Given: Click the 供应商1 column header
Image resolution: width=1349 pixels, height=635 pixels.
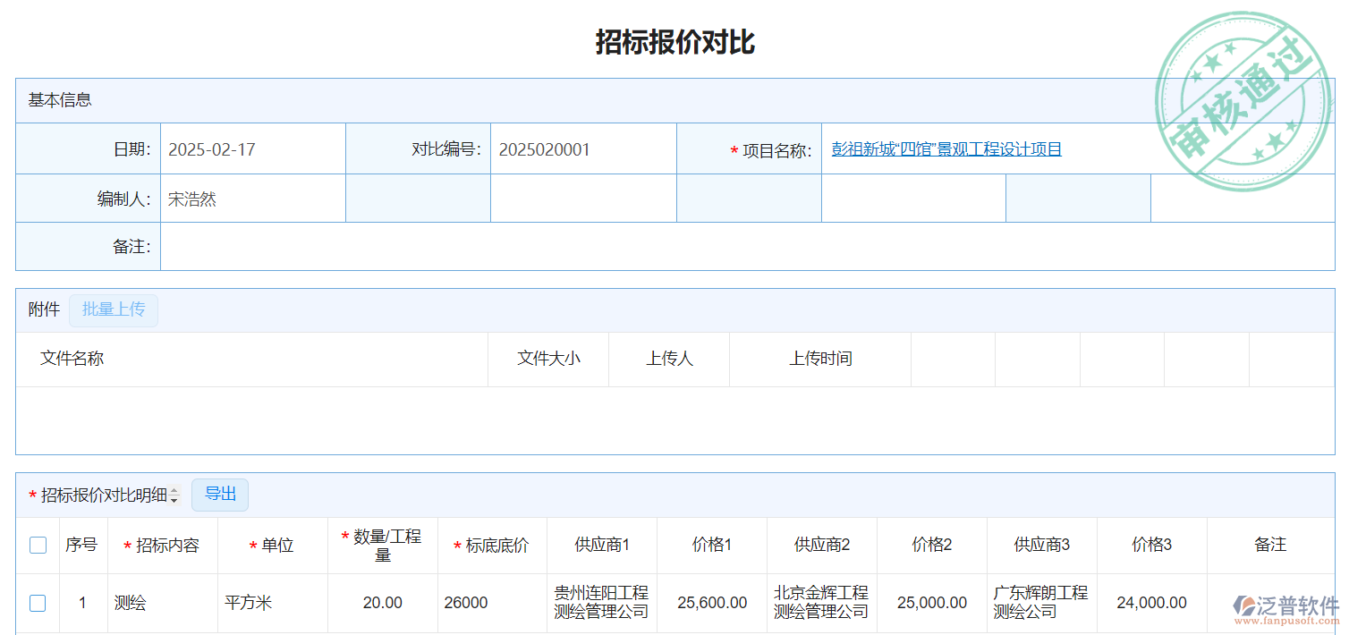Looking at the screenshot, I should 602,545.
